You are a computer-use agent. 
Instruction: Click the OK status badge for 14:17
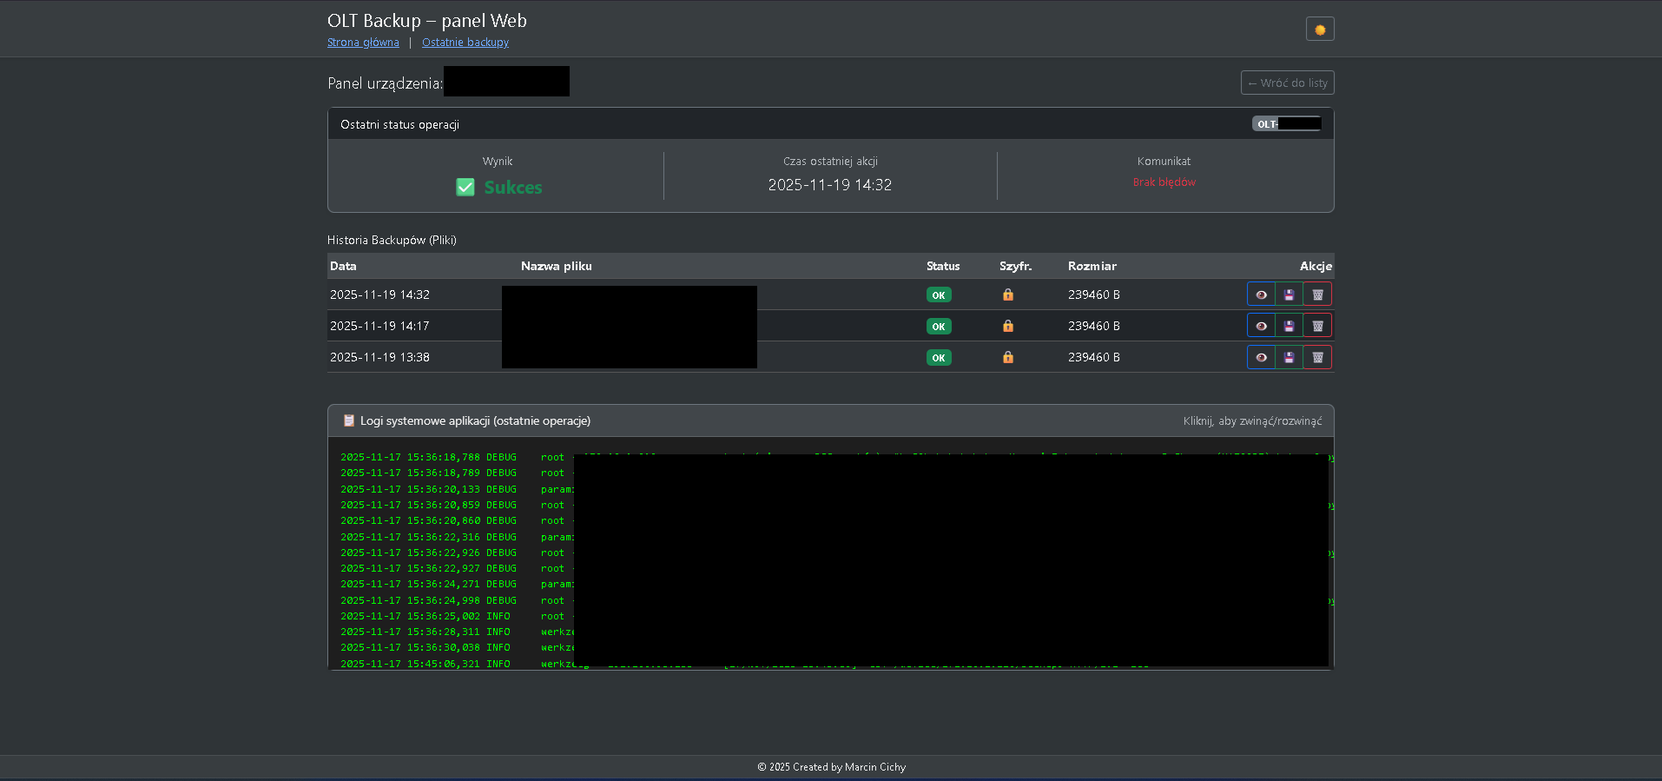click(x=939, y=326)
